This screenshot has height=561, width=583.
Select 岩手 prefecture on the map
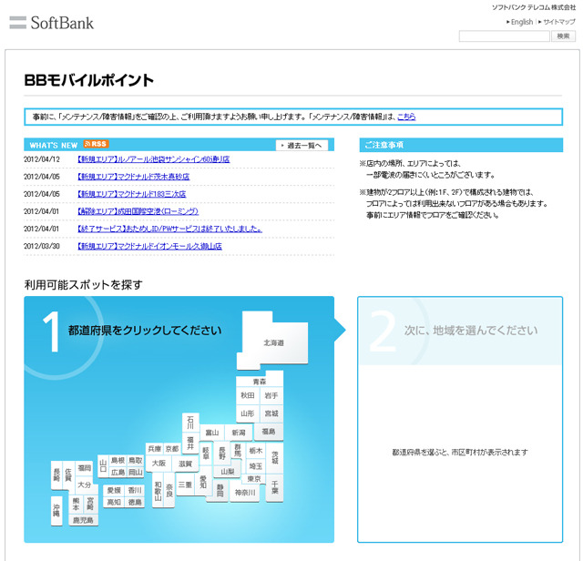point(271,395)
